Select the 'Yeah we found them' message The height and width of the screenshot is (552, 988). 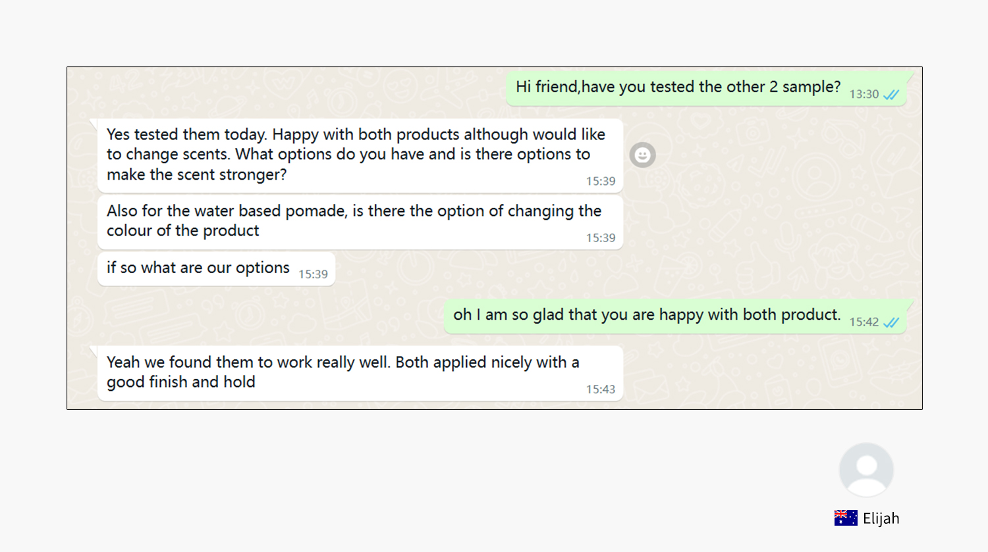pos(360,373)
